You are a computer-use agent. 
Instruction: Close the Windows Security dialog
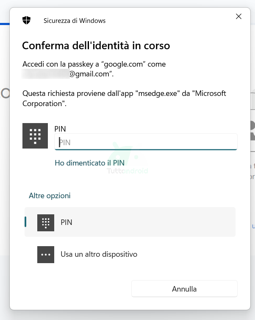(x=238, y=17)
